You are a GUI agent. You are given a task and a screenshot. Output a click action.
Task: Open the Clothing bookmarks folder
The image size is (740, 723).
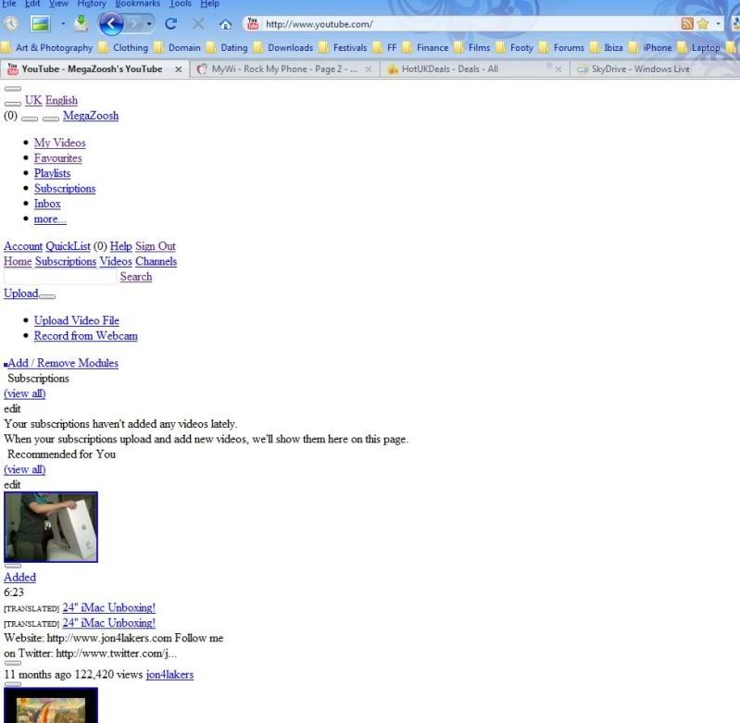(124, 47)
